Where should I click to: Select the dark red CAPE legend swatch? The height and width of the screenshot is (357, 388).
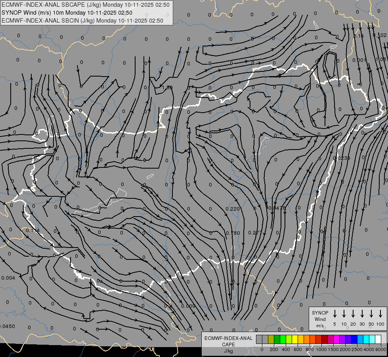coord(325,339)
